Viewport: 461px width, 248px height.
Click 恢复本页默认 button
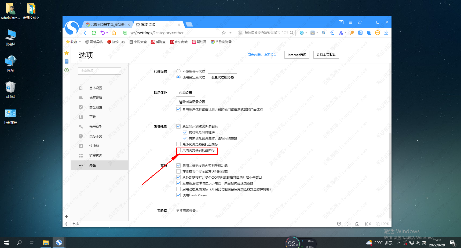(x=326, y=55)
